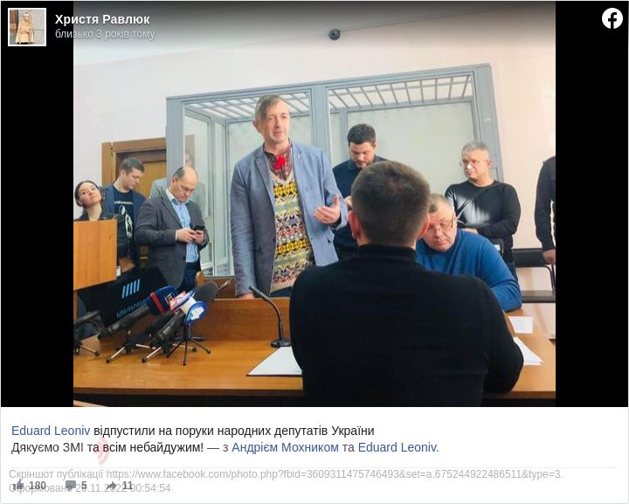629x504 pixels.
Task: Click the 11 shares count
Action: [x=128, y=485]
